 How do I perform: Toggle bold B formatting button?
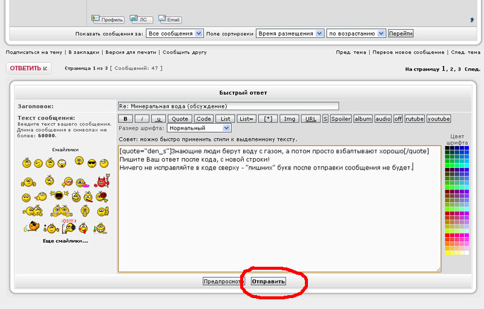(x=125, y=119)
